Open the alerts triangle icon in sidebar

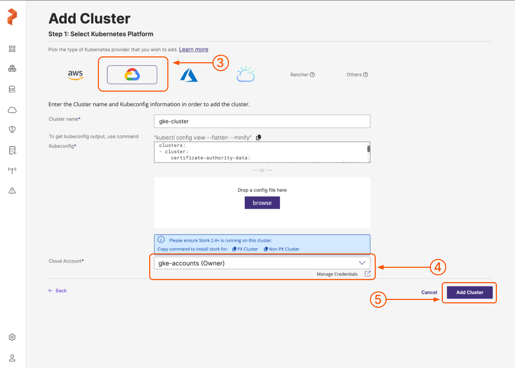tap(12, 190)
